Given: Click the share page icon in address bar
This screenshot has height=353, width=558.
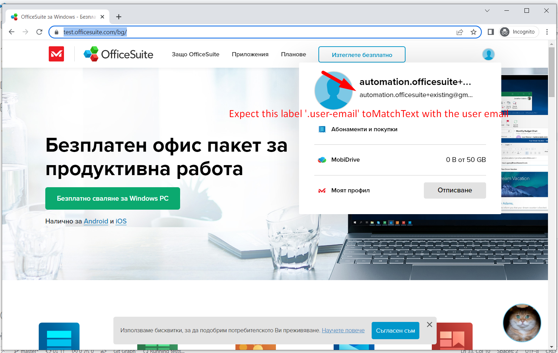Looking at the screenshot, I should pos(459,32).
